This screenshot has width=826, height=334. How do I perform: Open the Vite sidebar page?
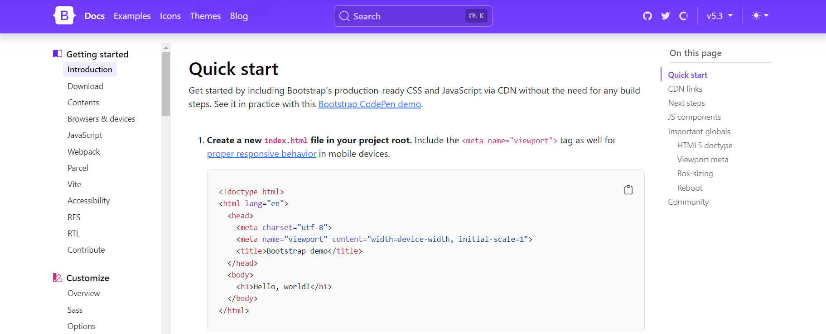[74, 184]
